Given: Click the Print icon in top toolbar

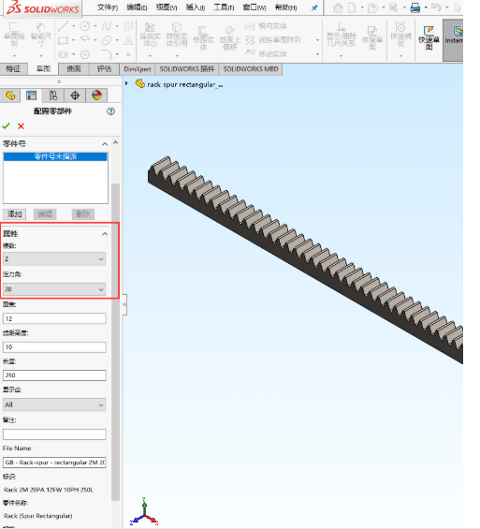Looking at the screenshot, I should [x=415, y=7].
